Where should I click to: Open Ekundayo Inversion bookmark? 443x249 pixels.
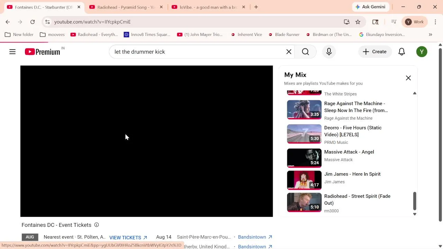click(x=382, y=35)
